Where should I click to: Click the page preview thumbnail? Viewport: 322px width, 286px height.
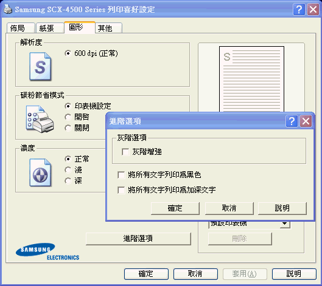pos(251,79)
